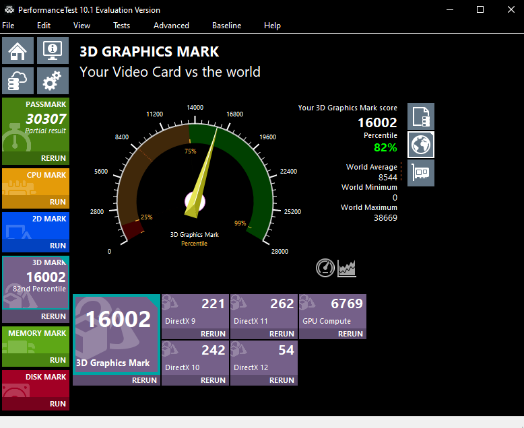Click the save results file icon

(x=421, y=116)
